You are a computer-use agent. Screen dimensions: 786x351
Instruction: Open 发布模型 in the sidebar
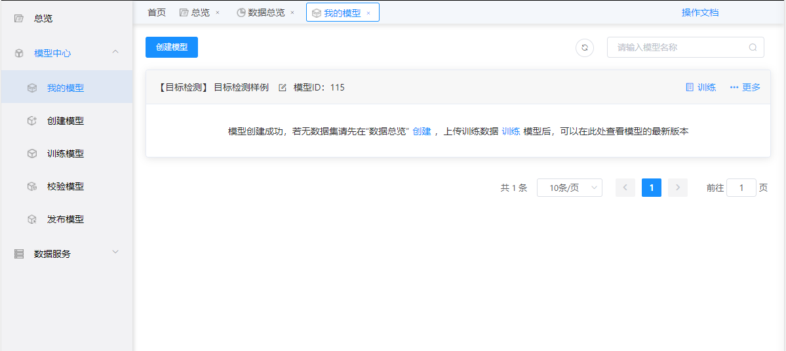(66, 220)
